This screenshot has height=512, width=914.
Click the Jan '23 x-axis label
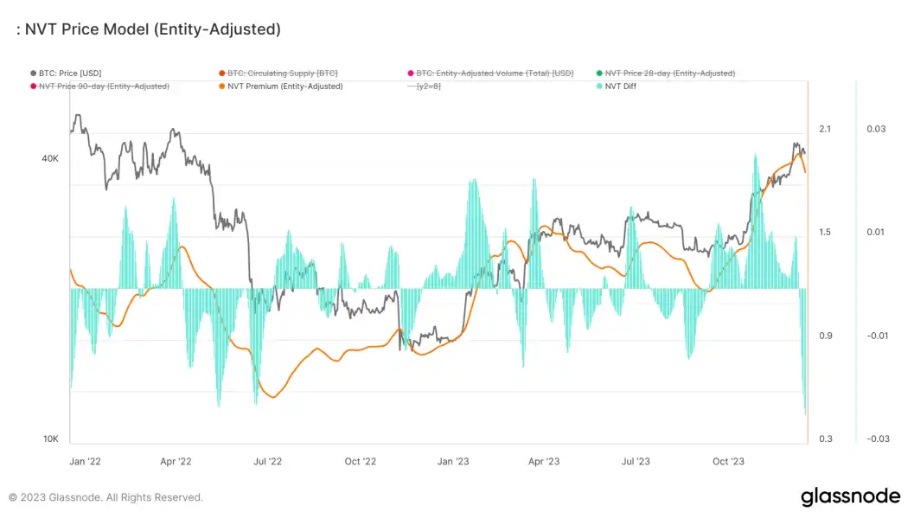click(x=452, y=462)
